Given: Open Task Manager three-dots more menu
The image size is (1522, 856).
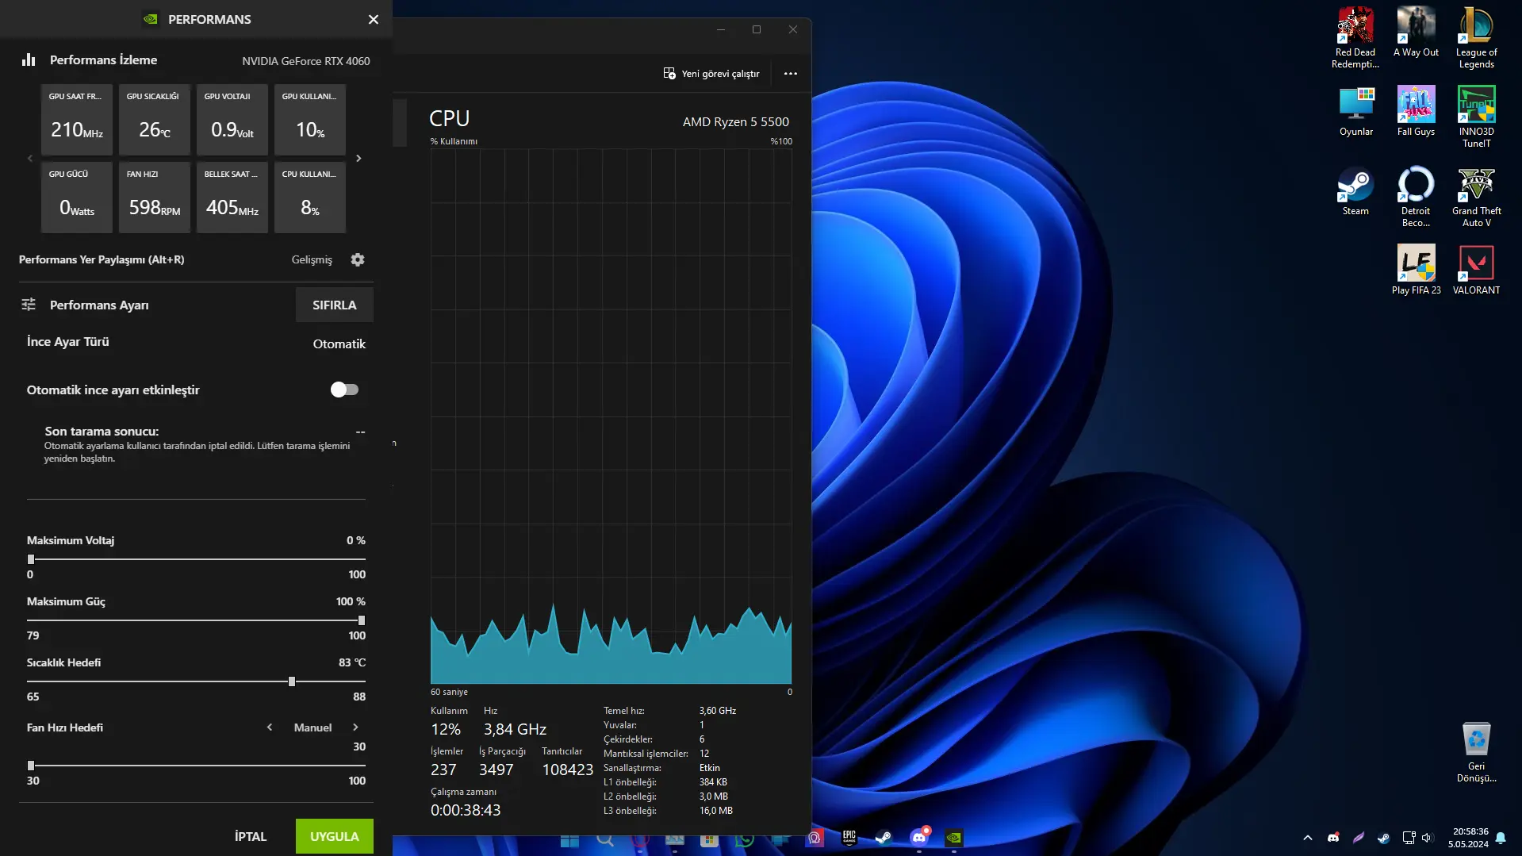Looking at the screenshot, I should point(791,74).
